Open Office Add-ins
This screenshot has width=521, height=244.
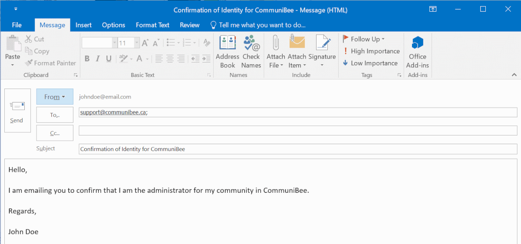(x=418, y=52)
